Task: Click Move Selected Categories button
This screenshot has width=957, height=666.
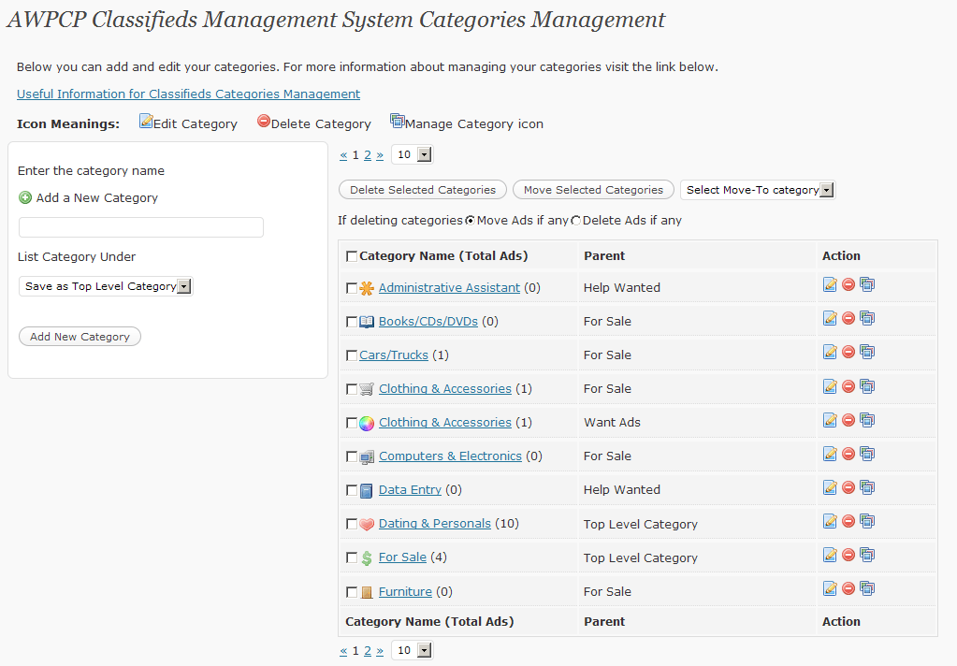Action: click(593, 190)
